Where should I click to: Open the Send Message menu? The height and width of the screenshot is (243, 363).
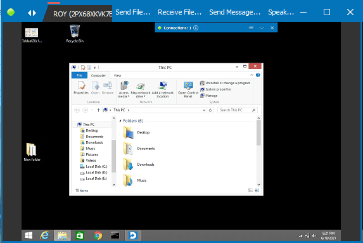pyautogui.click(x=235, y=12)
